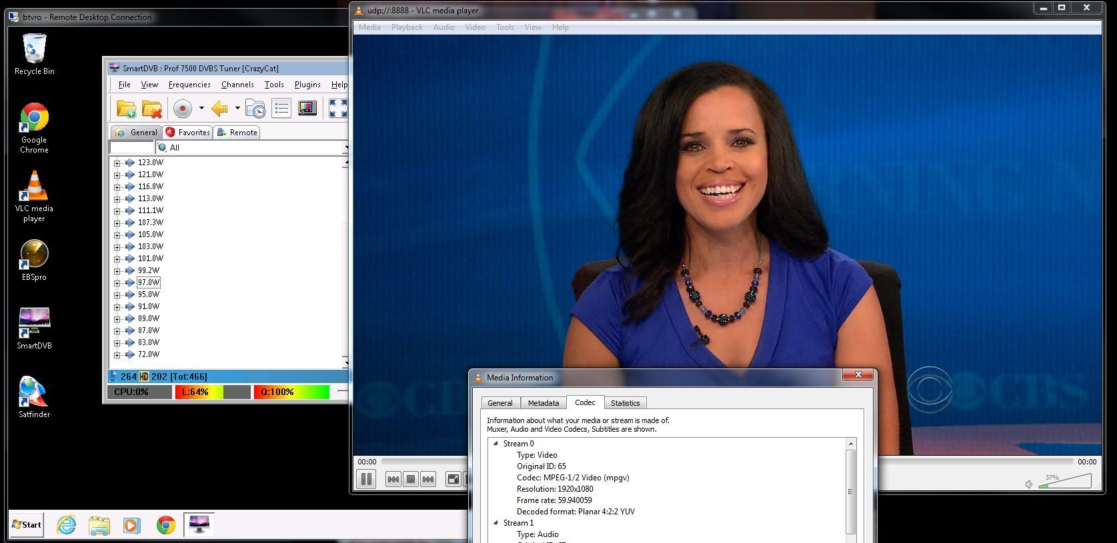Open Windows Explorer from taskbar
The width and height of the screenshot is (1117, 543).
pos(99,525)
